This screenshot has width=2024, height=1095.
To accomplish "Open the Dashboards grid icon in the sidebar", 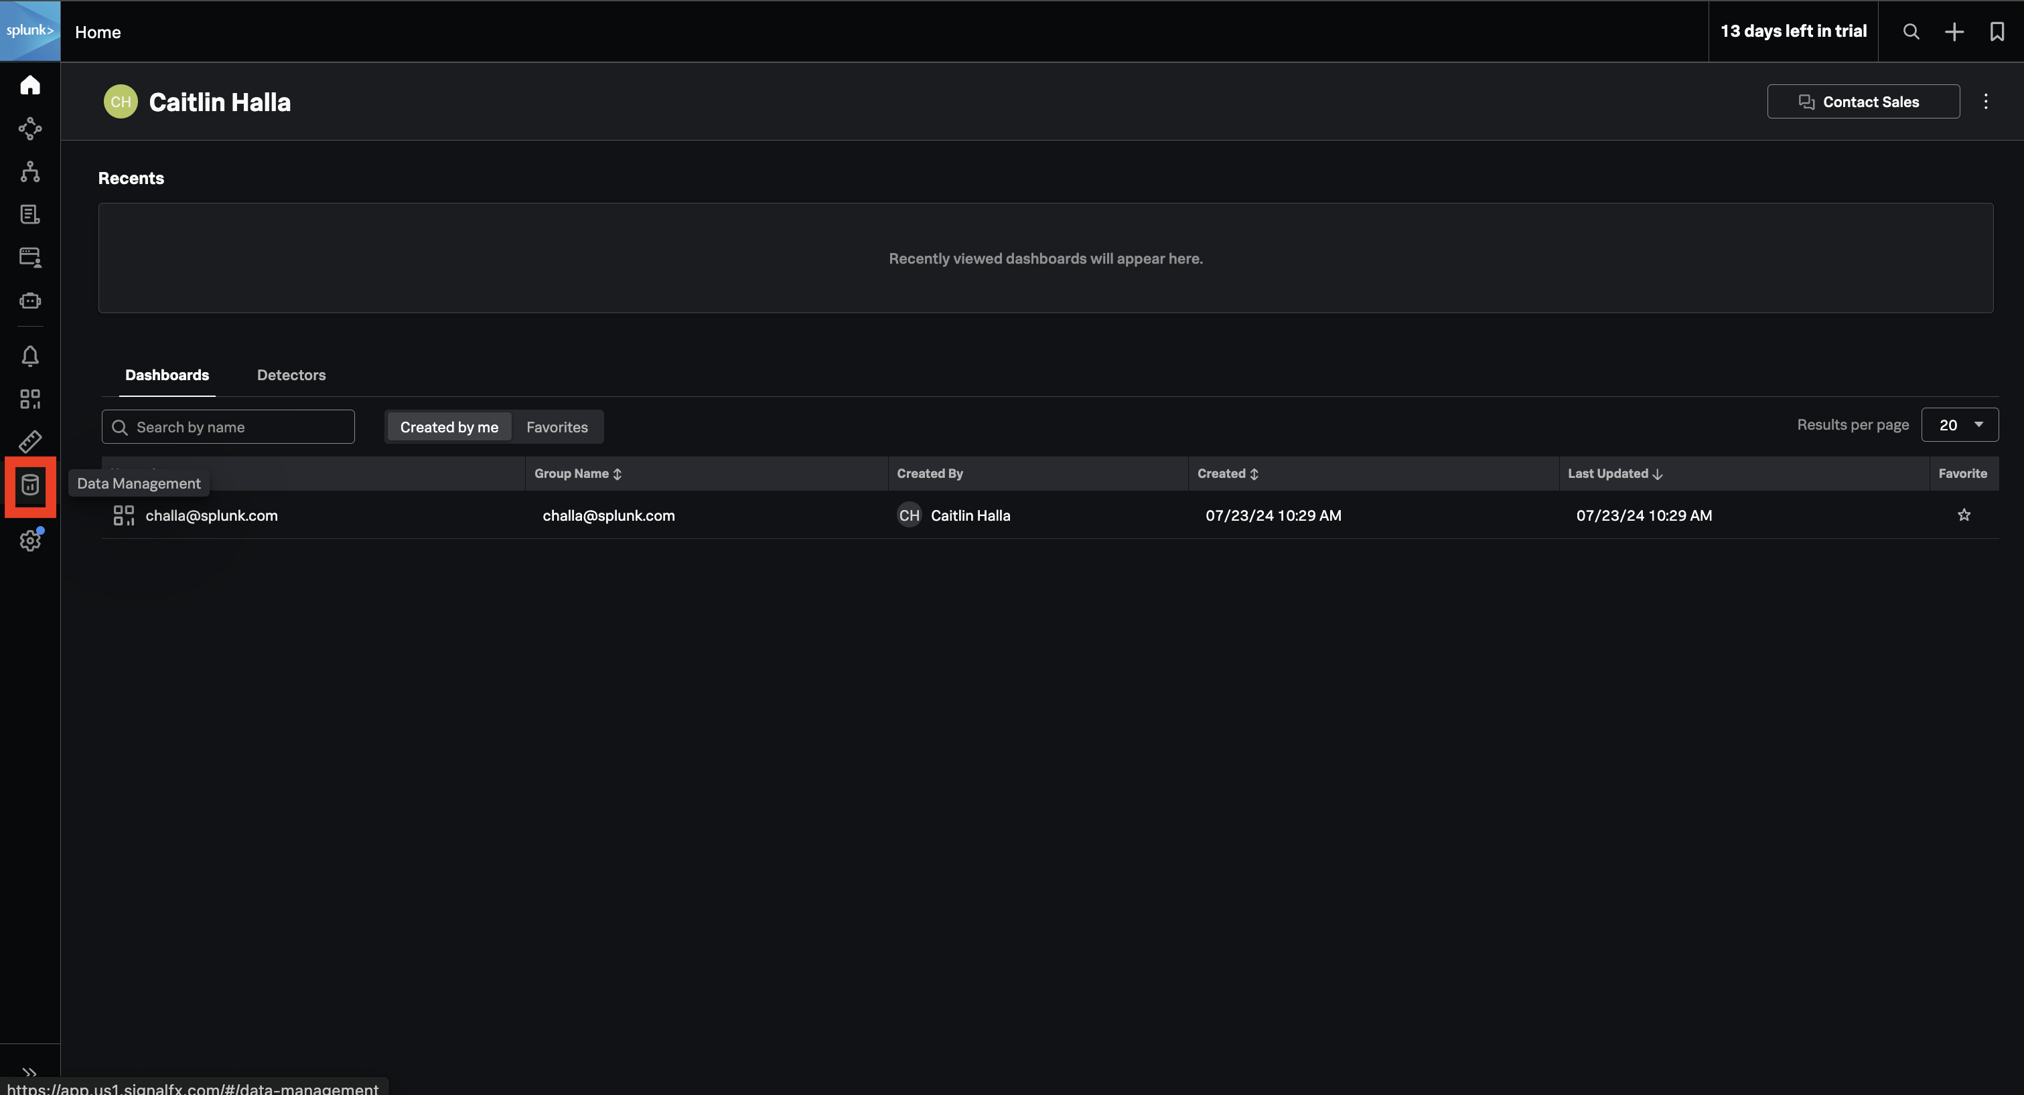I will (x=30, y=399).
